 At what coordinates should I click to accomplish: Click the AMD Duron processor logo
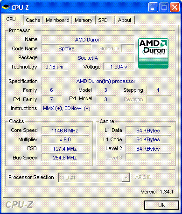click(x=153, y=54)
